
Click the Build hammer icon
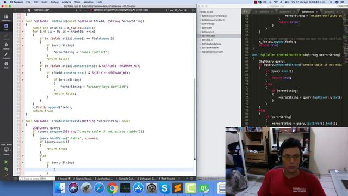(6, 175)
